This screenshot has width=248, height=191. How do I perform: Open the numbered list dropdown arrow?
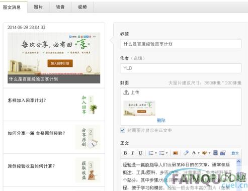156,153
